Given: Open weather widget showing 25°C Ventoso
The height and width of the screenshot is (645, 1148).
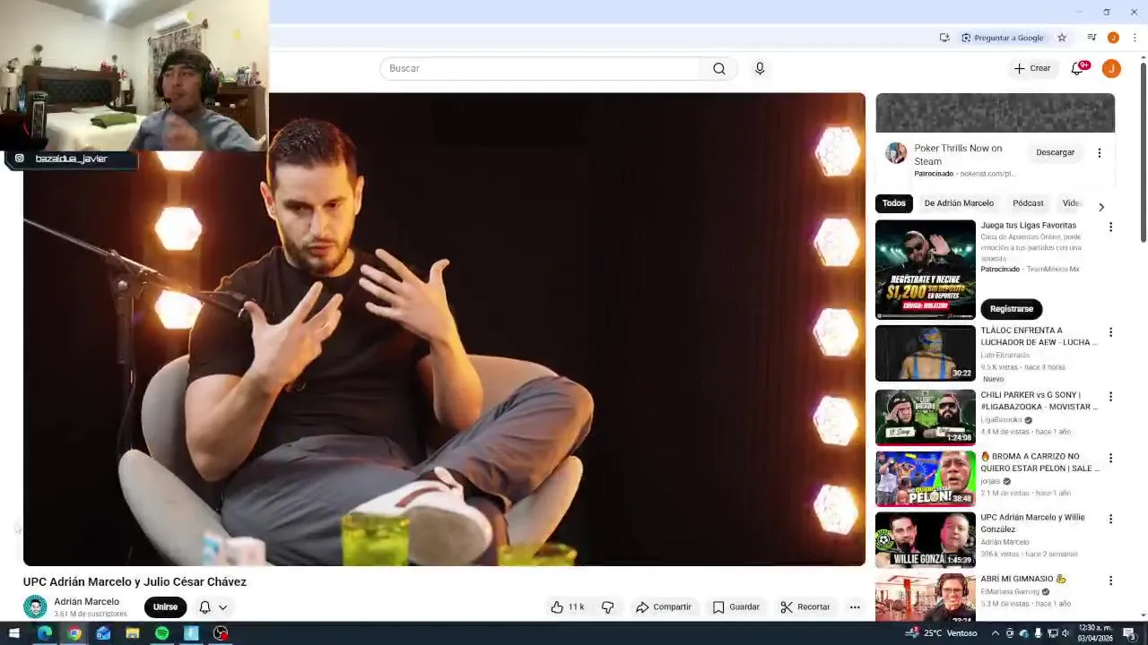Looking at the screenshot, I should coord(943,633).
